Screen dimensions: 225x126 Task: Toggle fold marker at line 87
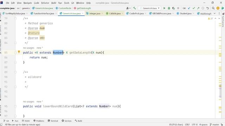15,62
